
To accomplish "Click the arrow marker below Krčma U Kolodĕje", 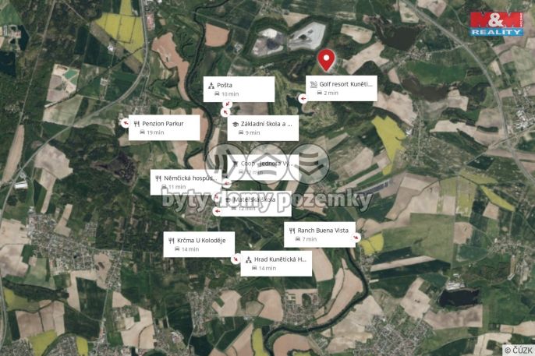I will tap(236, 259).
